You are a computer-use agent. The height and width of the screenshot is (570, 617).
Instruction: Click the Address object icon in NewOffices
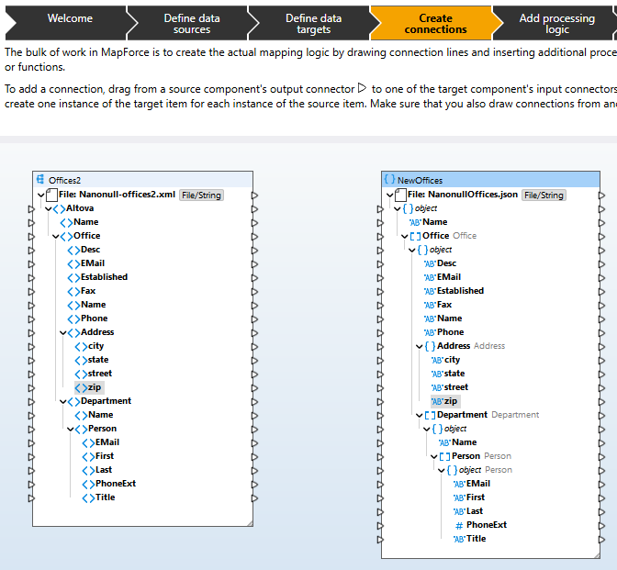coord(430,346)
